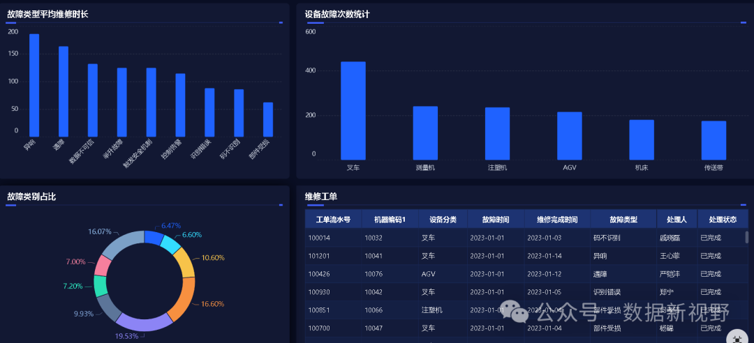Click the 处理人 column header
The width and height of the screenshot is (754, 343).
coord(677,220)
